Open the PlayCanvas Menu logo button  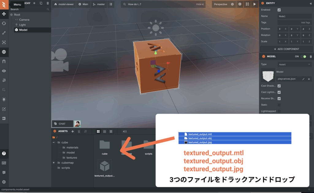4,4
